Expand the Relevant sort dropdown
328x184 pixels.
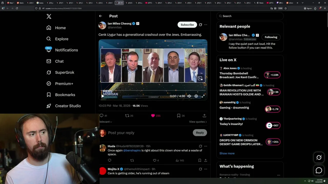pos(106,122)
